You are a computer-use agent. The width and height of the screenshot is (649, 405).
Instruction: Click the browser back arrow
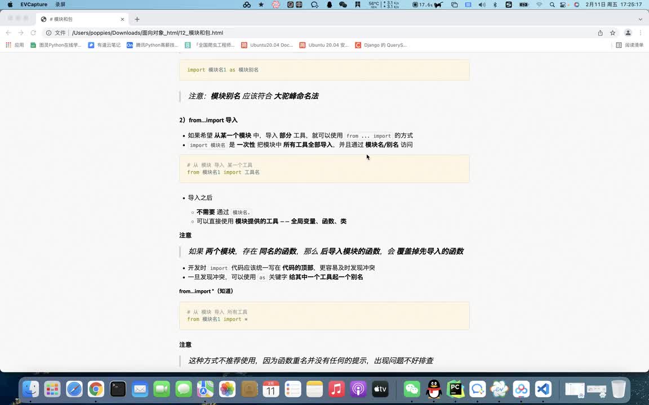[x=8, y=33]
